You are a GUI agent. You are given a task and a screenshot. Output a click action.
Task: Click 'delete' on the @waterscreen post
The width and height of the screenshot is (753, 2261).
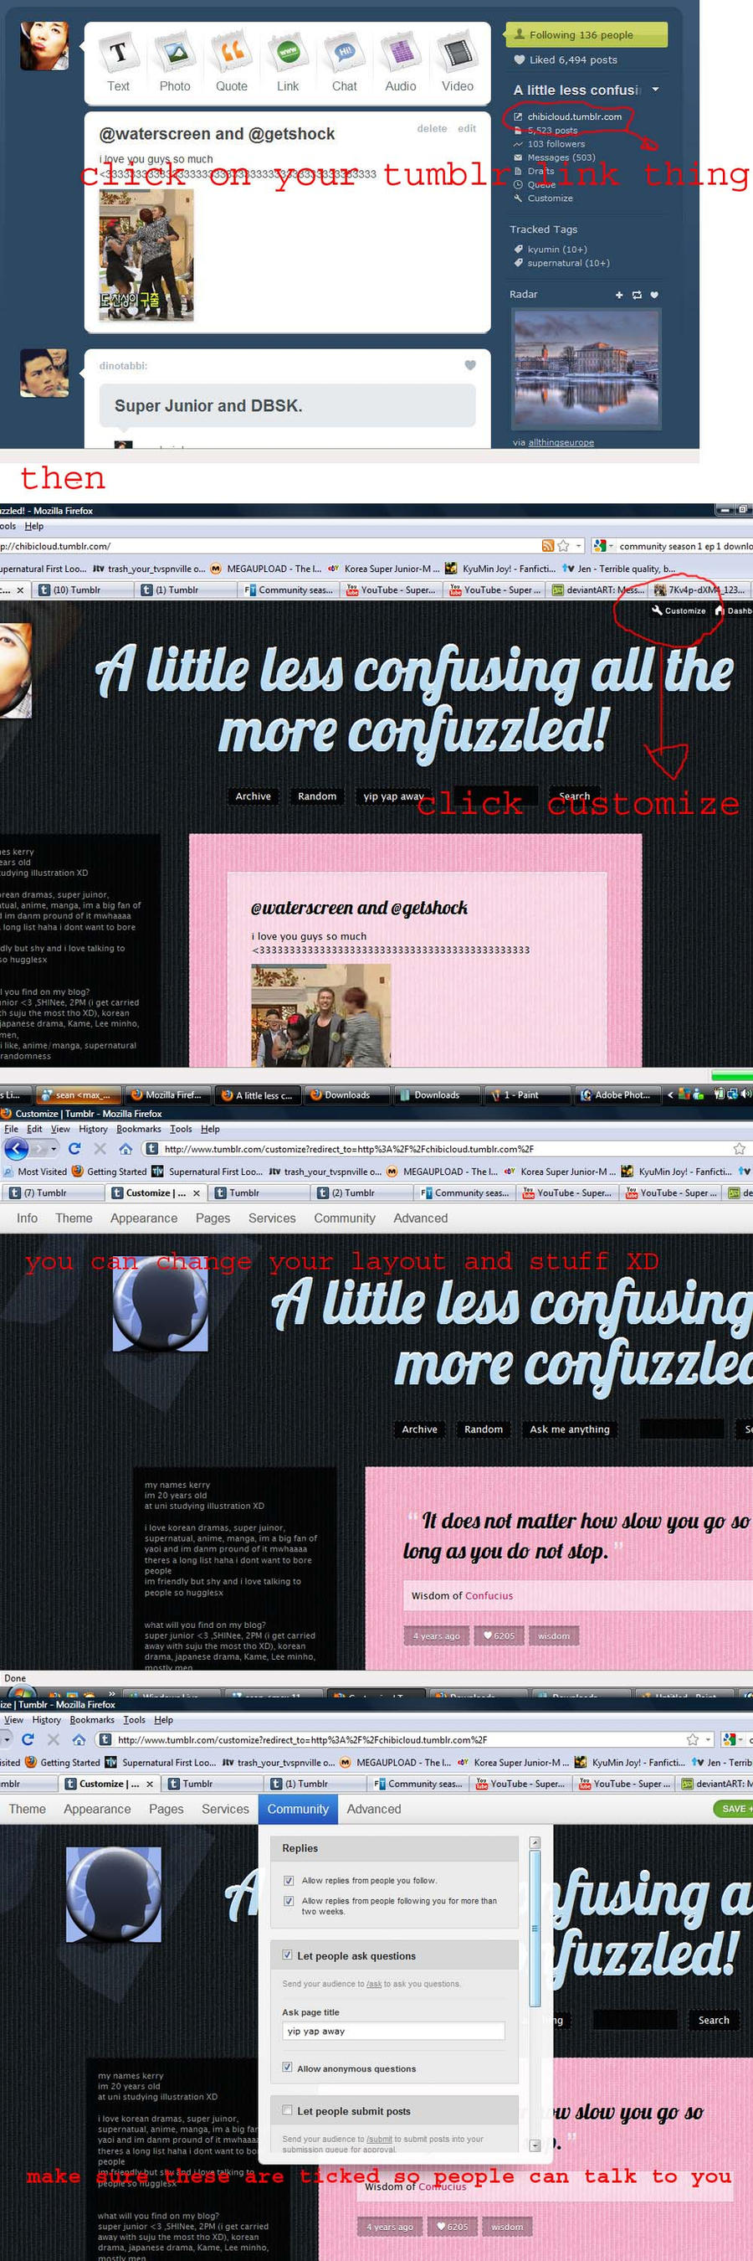pos(433,128)
